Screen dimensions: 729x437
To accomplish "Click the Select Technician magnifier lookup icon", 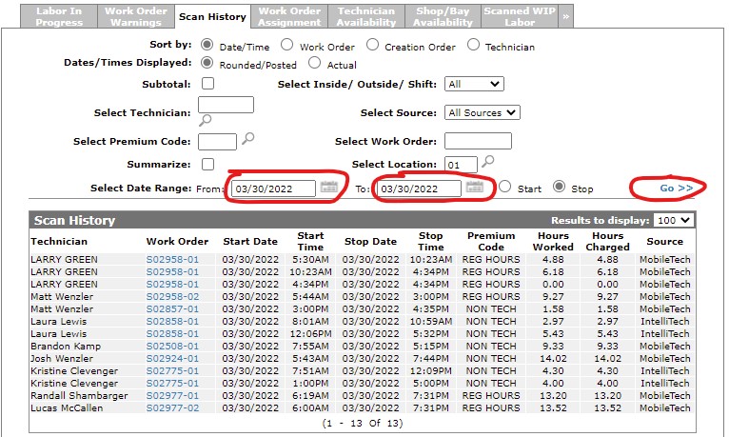I will pos(205,121).
